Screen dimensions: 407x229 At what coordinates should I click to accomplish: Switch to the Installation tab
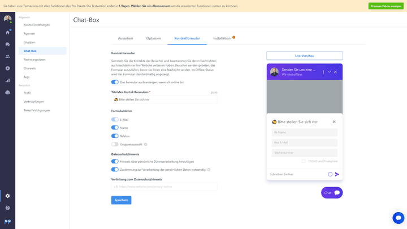(222, 38)
